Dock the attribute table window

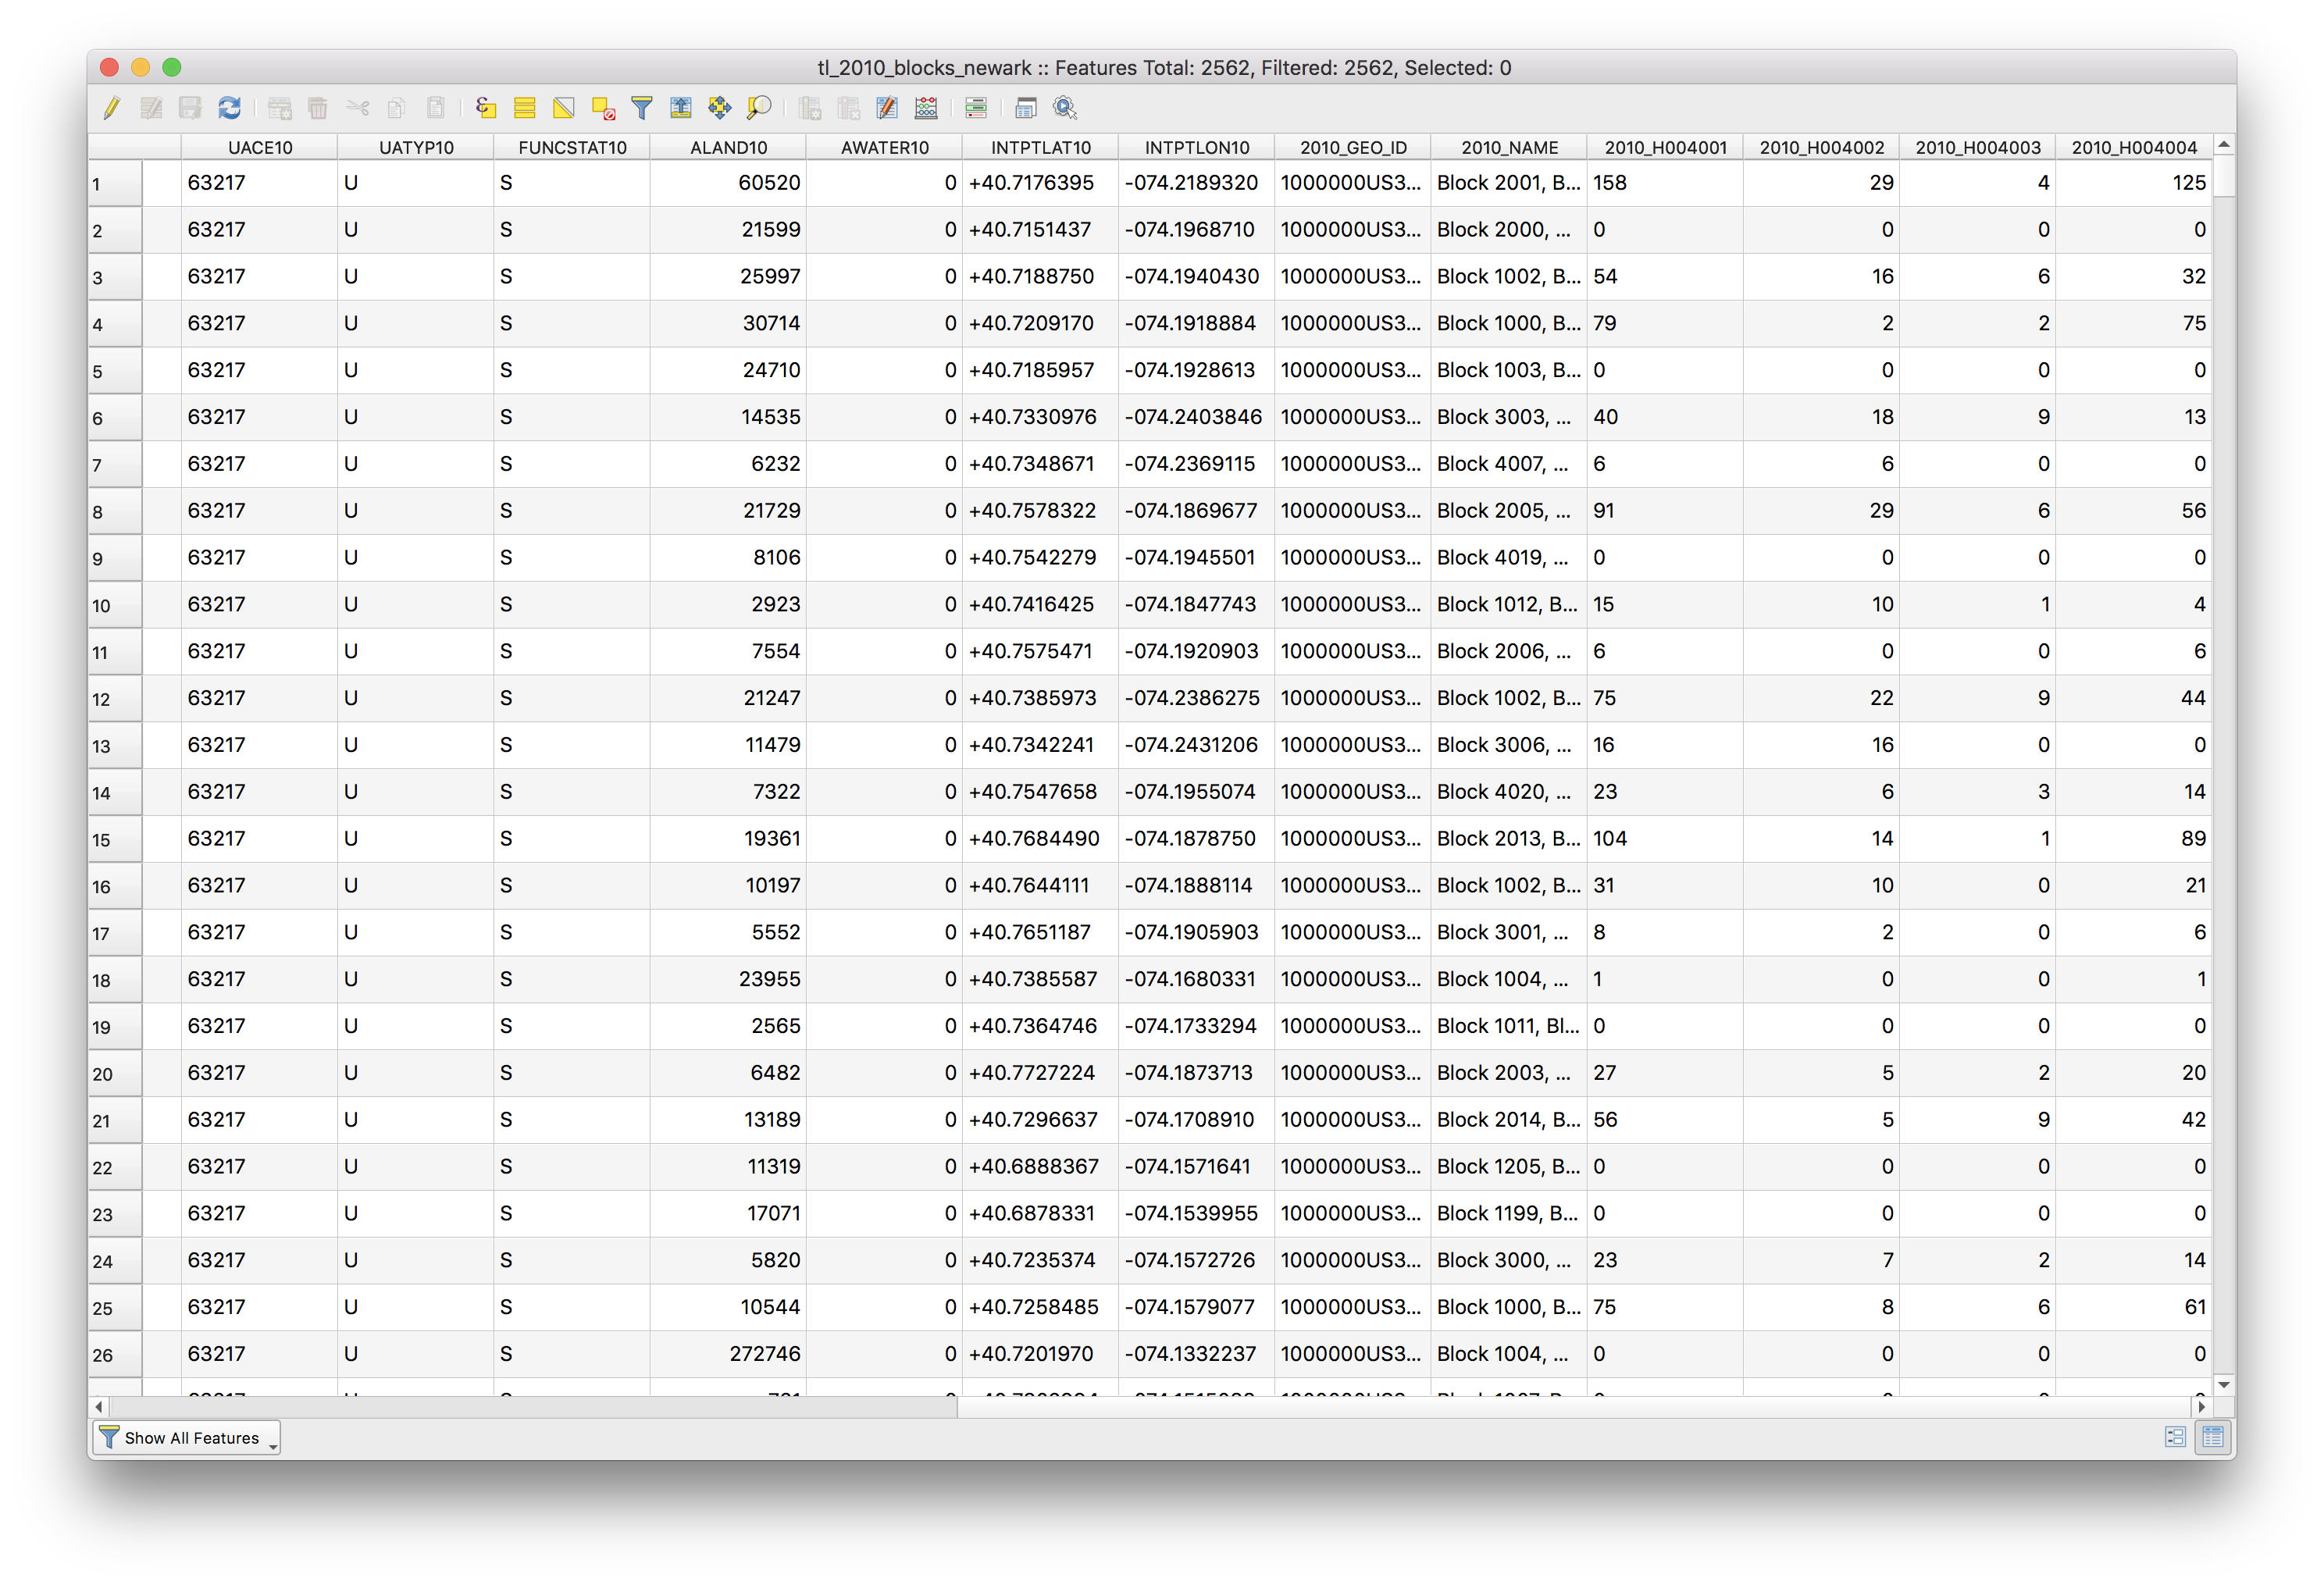coord(1025,108)
